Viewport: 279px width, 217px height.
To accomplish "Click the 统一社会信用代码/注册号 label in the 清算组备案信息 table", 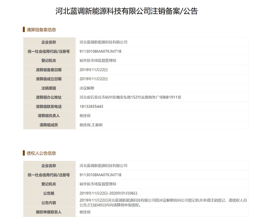I will pyautogui.click(x=49, y=52).
